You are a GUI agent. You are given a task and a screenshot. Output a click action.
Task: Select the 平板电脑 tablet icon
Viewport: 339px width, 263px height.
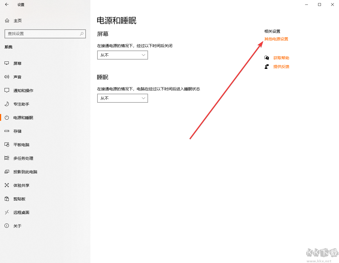(x=6, y=144)
